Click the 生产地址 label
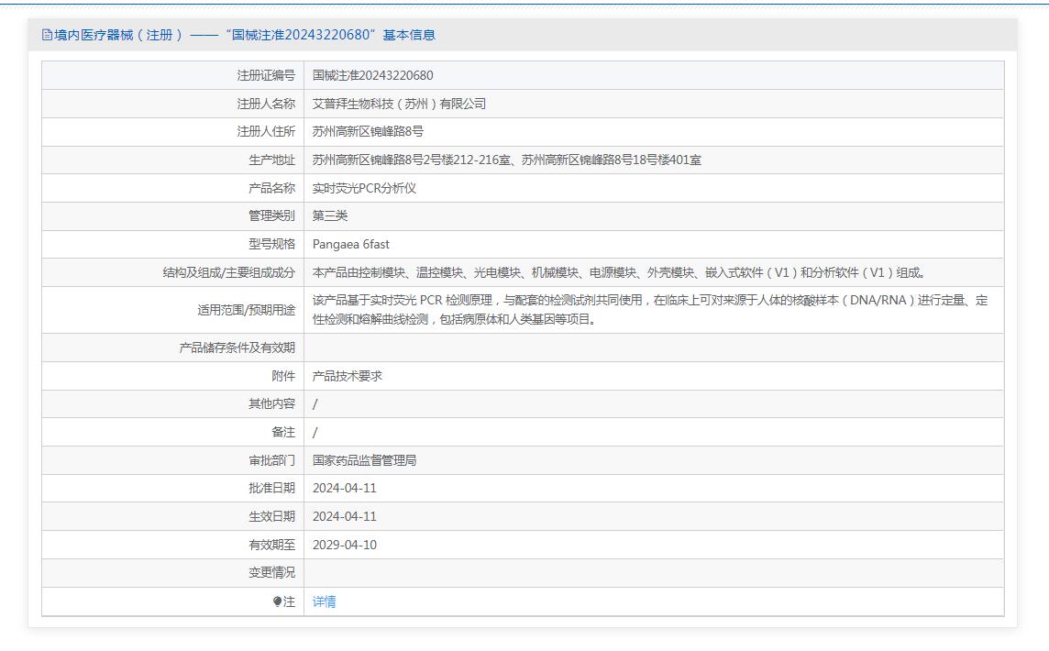The width and height of the screenshot is (1049, 651). coord(271,160)
